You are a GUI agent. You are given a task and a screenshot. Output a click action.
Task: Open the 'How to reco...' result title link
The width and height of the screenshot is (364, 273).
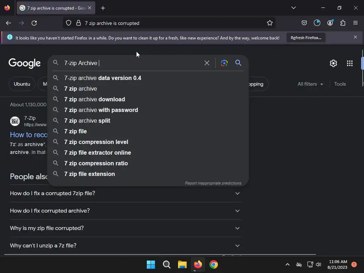coord(28,135)
